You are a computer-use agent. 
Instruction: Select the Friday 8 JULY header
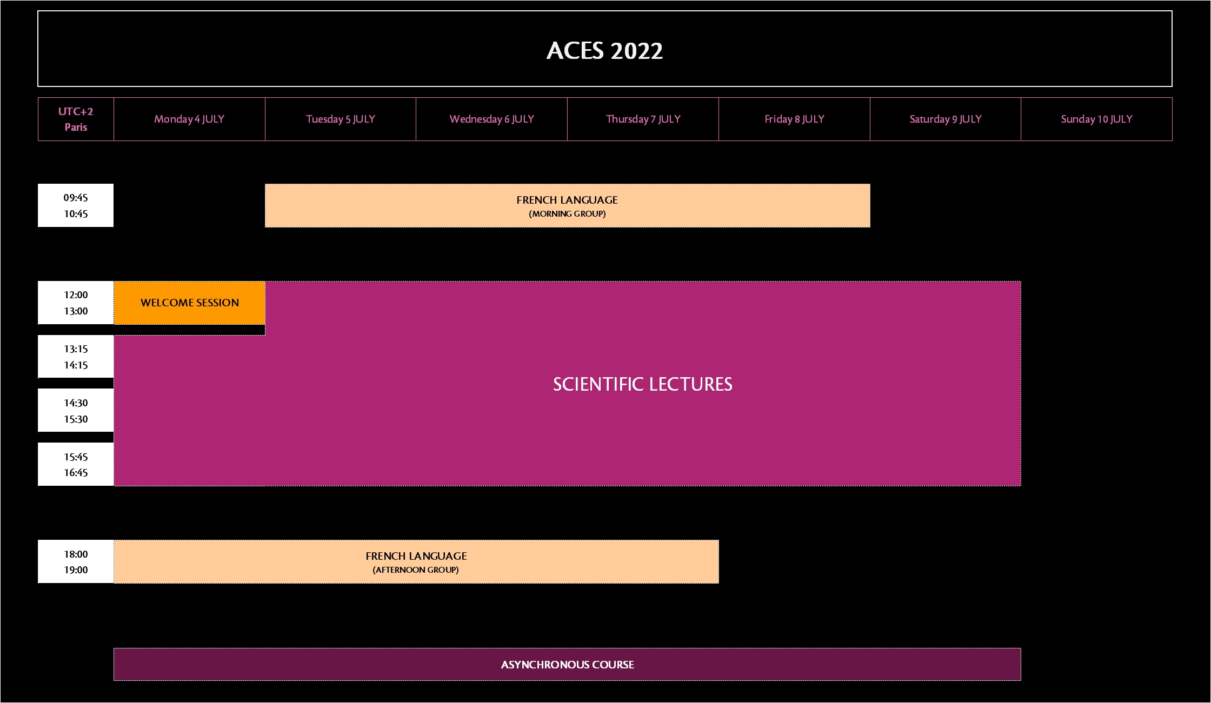coord(794,119)
